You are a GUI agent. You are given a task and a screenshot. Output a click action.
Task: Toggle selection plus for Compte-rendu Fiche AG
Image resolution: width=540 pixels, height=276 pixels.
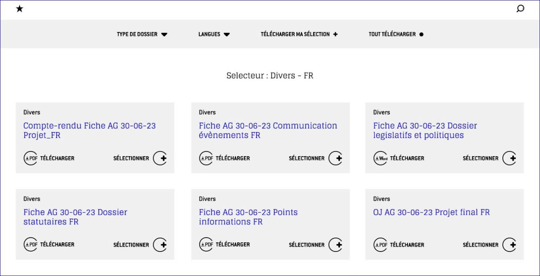pyautogui.click(x=160, y=158)
